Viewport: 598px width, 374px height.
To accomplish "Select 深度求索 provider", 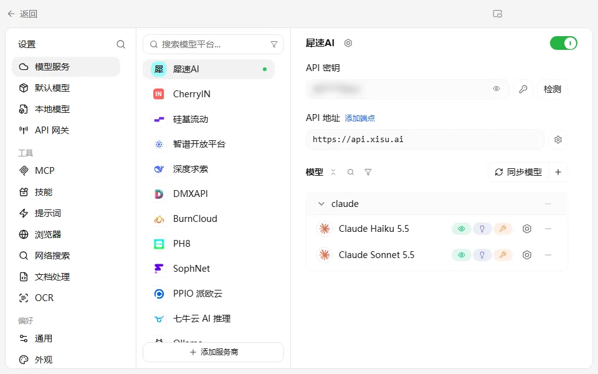I will [209, 169].
